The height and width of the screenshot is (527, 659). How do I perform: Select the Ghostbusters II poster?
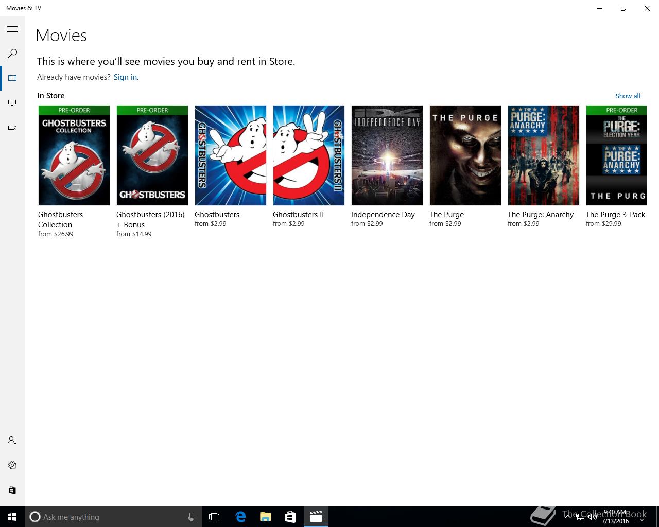coord(309,155)
